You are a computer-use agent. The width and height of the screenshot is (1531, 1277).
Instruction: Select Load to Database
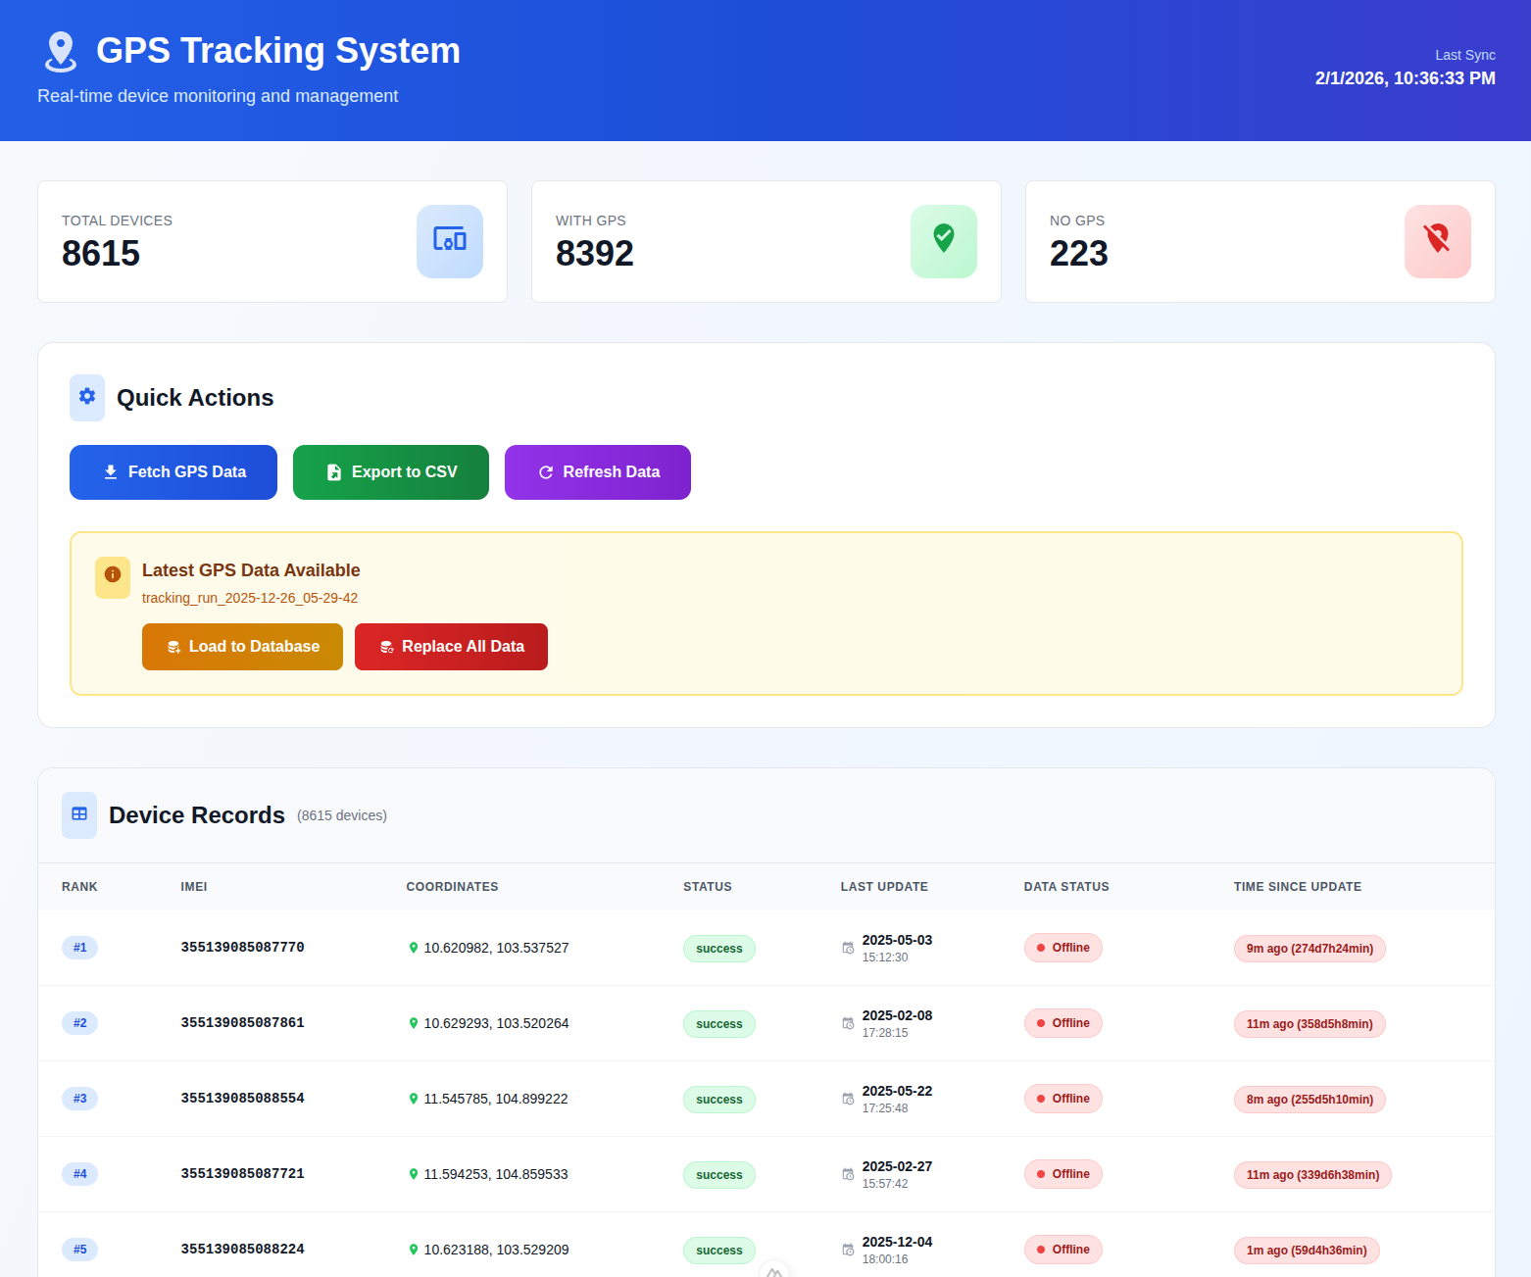tap(242, 646)
